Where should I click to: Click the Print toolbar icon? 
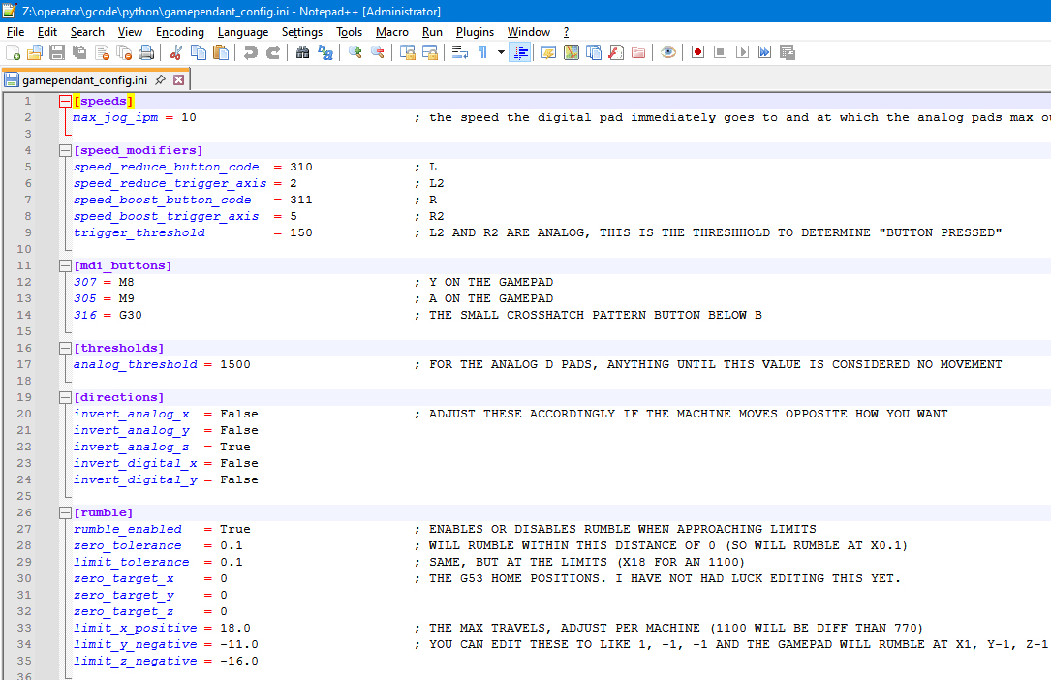(x=145, y=52)
